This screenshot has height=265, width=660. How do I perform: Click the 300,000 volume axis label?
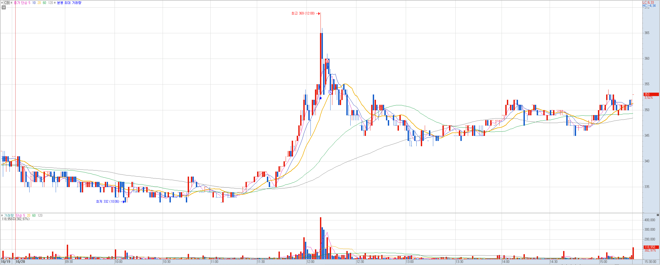pos(650,229)
